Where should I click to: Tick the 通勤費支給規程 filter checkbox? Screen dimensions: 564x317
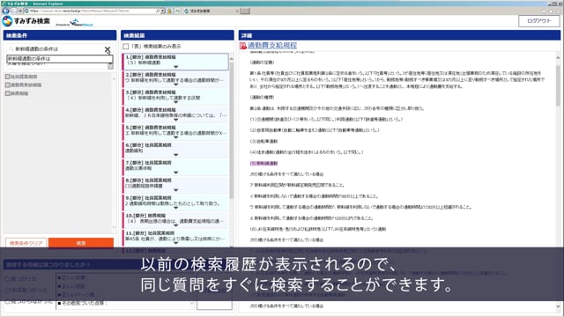tap(8, 85)
